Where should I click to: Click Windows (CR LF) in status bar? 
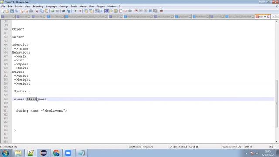(x=231, y=147)
